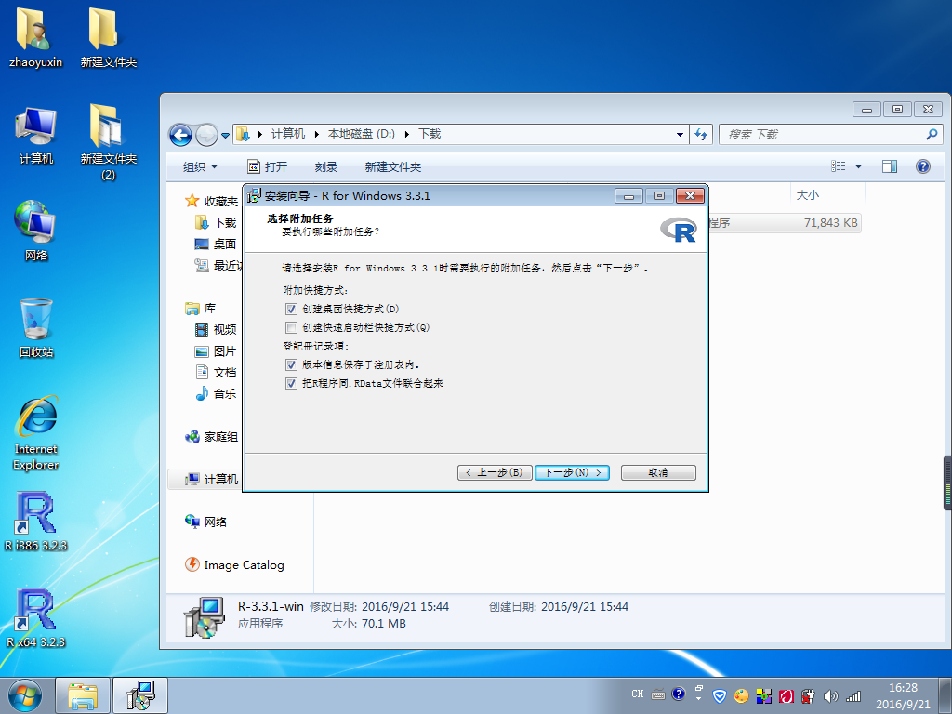Click Explorer back navigation arrow
This screenshot has height=714, width=952.
tap(180, 134)
